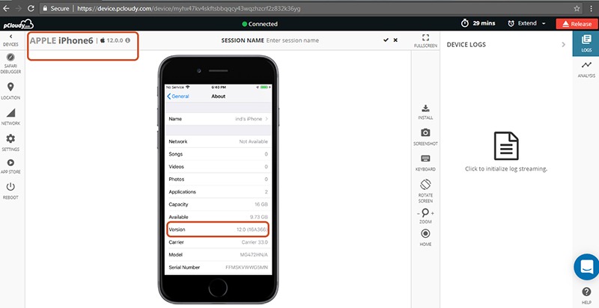Screen dimensions: 599x308
Task: Cancel session name with X
Action: click(x=395, y=40)
